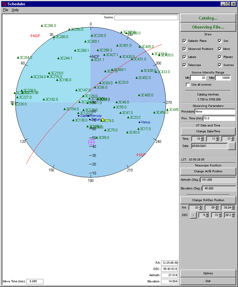Select source triangle 3C465.0

tap(139, 95)
